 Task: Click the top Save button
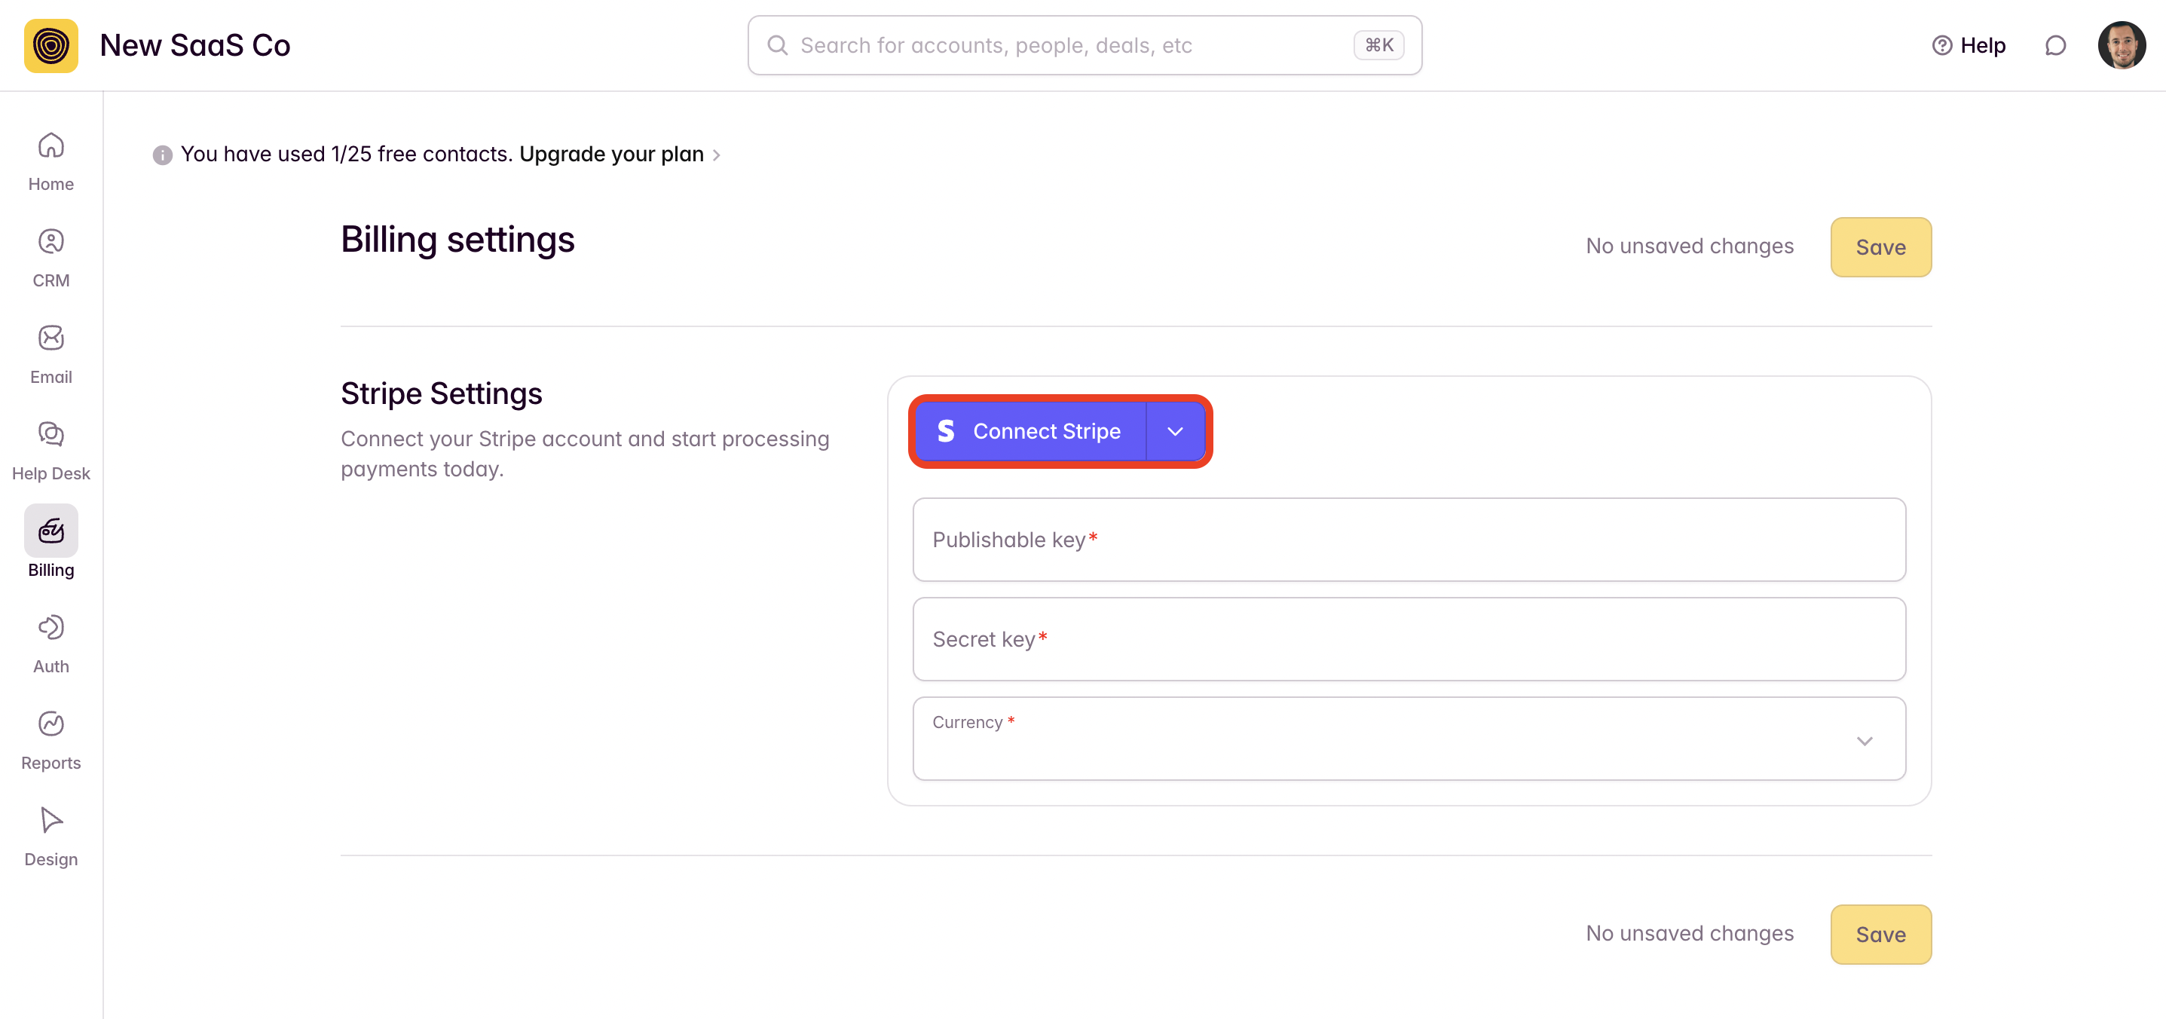click(x=1880, y=247)
